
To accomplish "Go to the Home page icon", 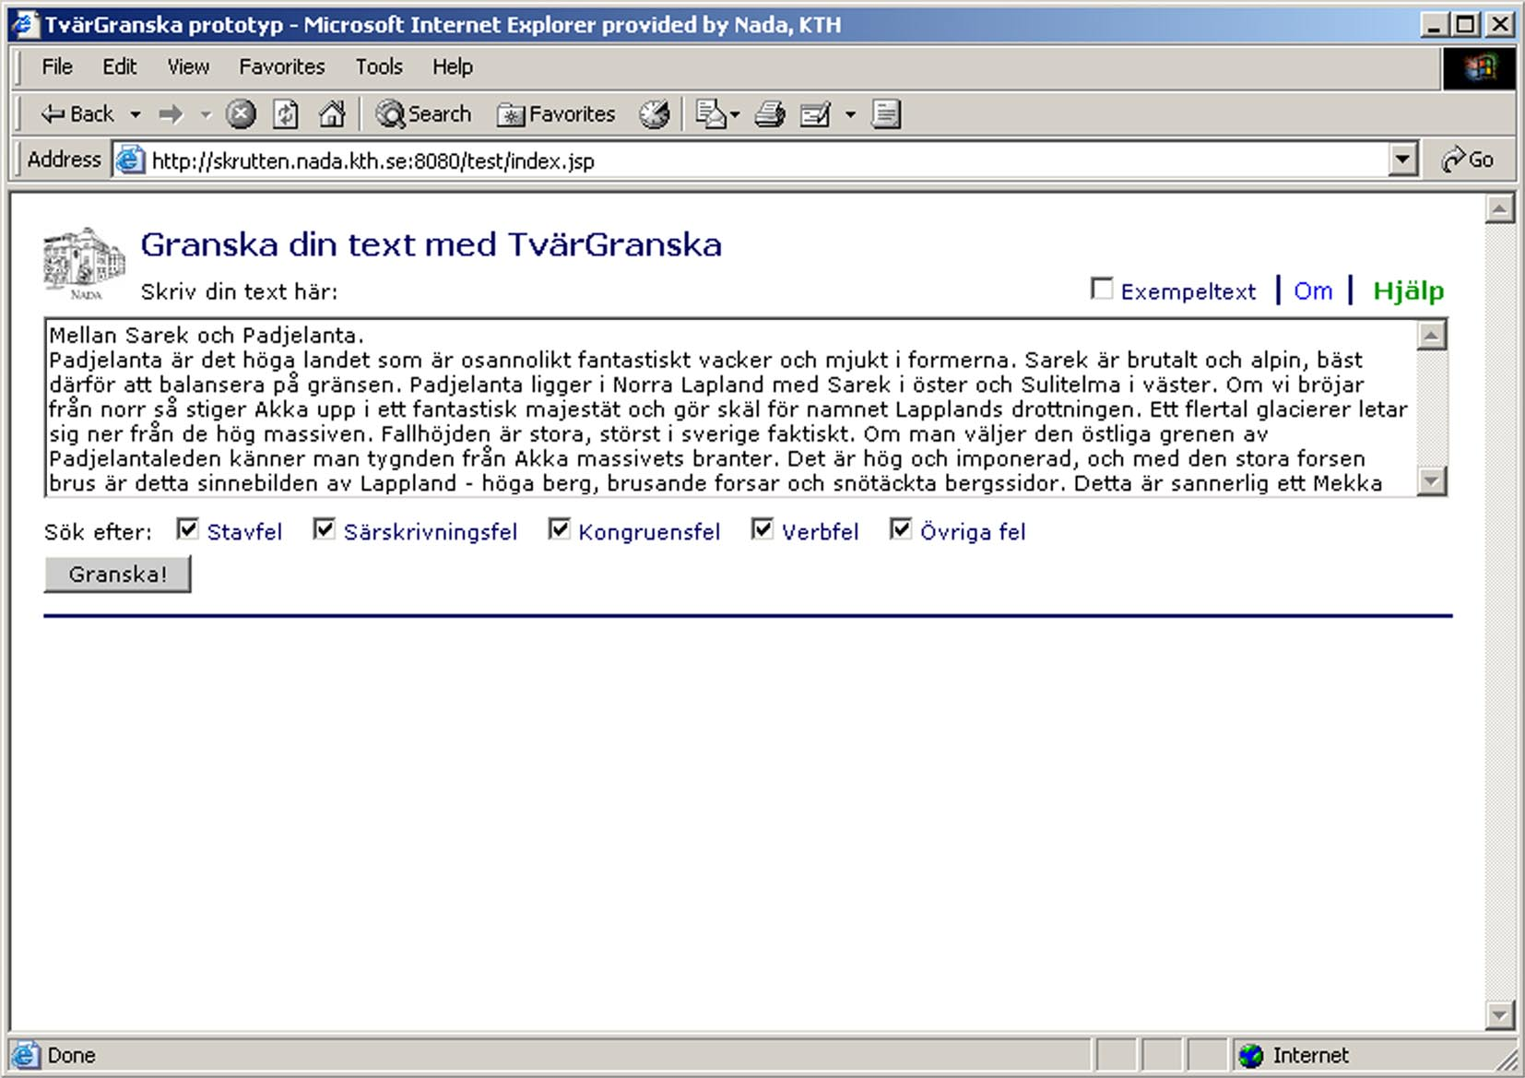I will 332,114.
